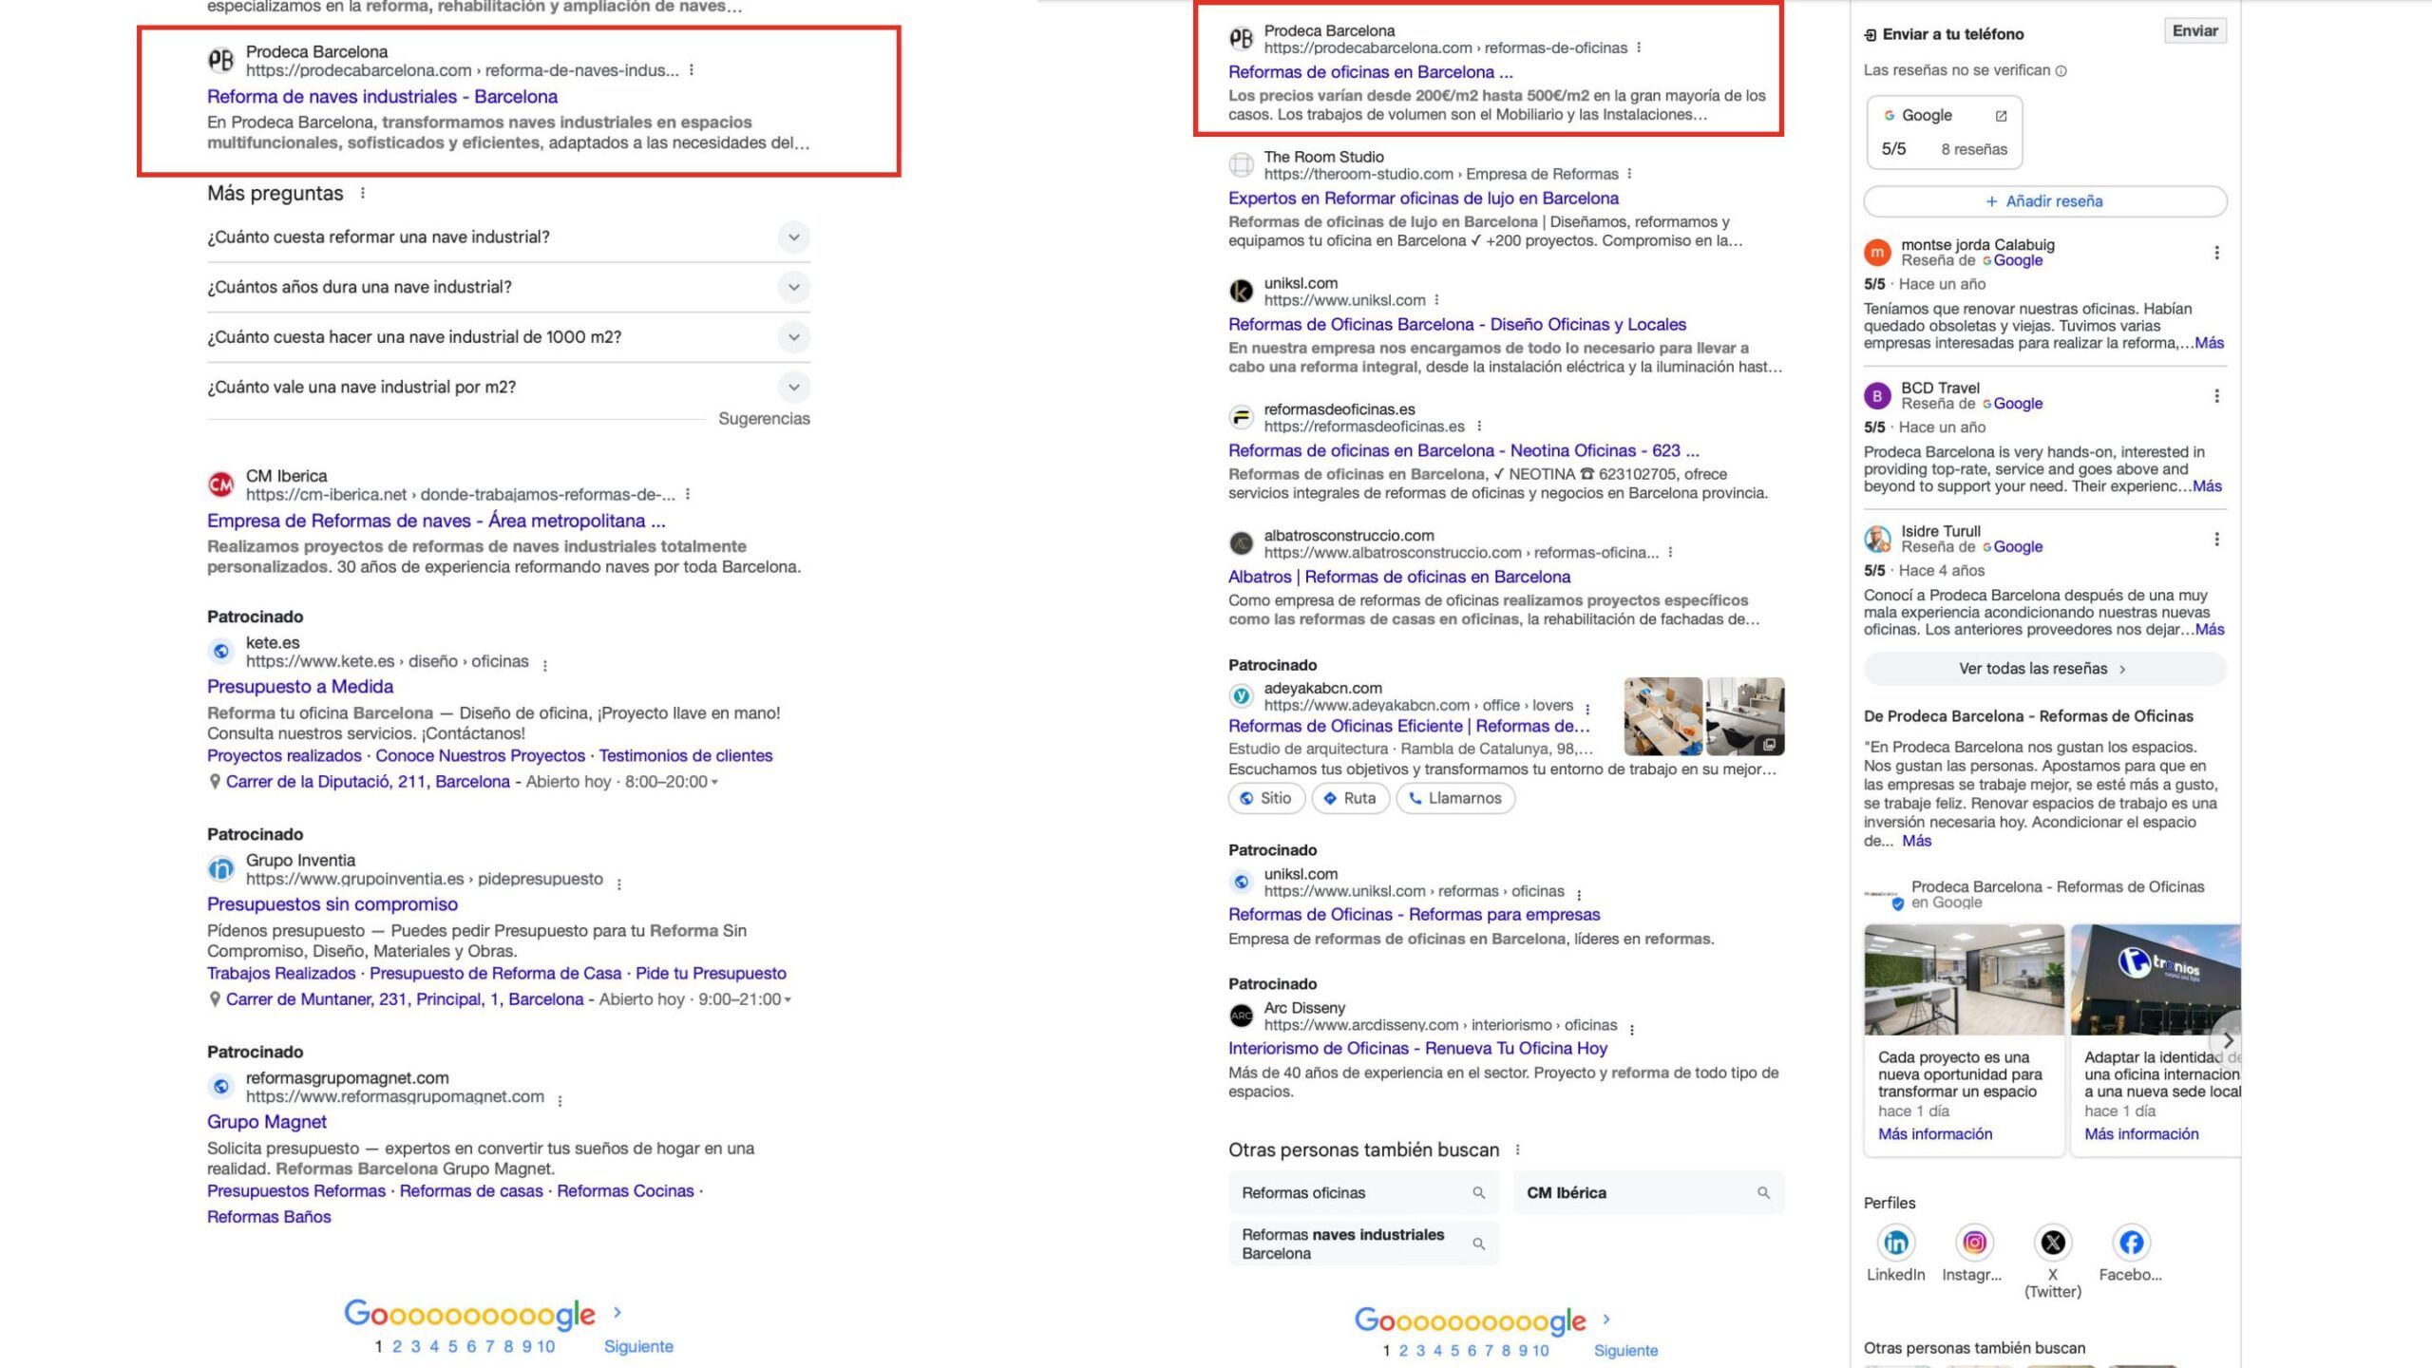Click the Google reviews external link icon
Viewport: 2432px width, 1368px height.
click(x=2001, y=116)
